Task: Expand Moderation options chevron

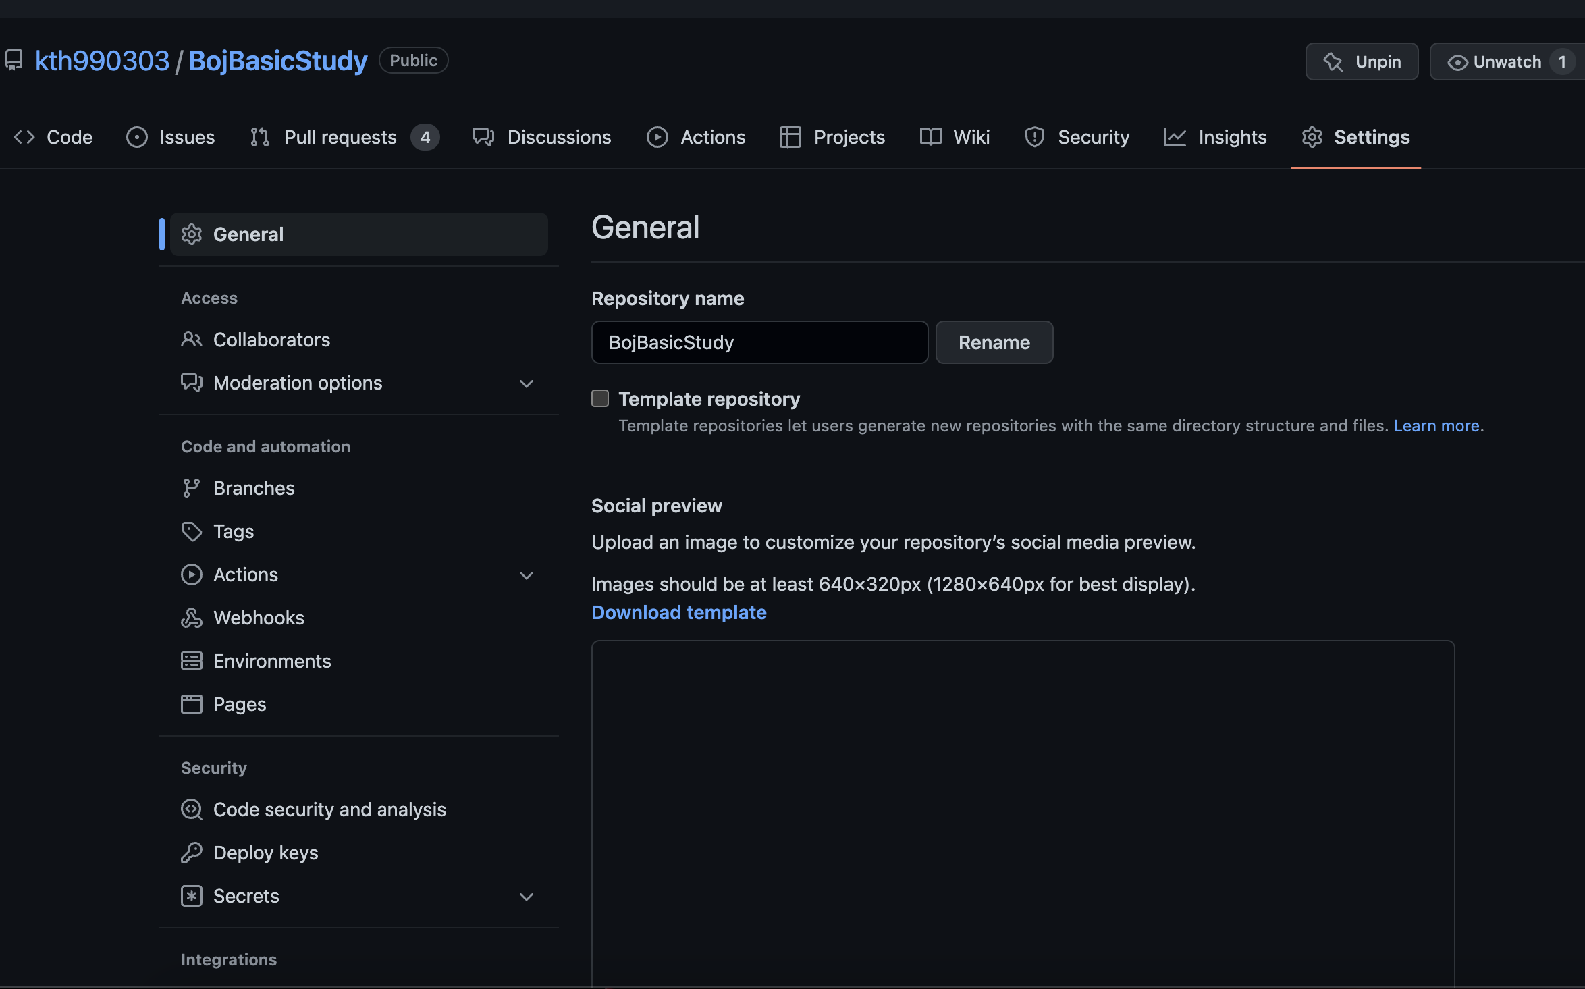Action: point(527,383)
